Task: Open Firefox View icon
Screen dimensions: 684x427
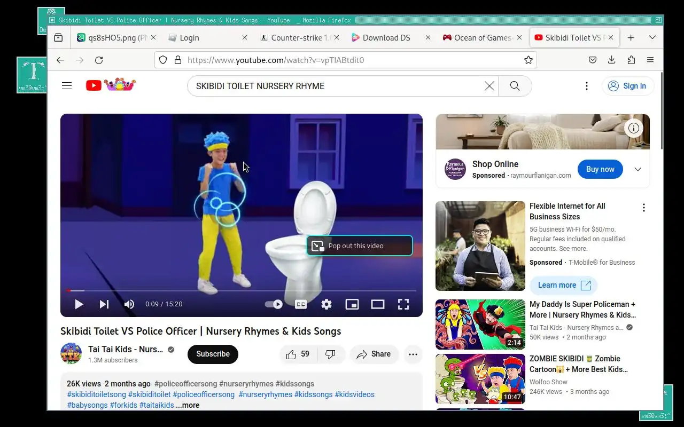Action: (x=58, y=37)
